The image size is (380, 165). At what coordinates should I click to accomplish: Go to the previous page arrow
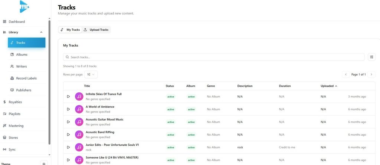coord(346,75)
